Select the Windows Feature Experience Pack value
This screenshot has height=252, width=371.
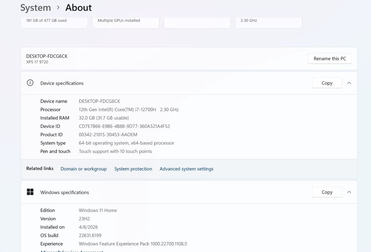[x=133, y=244]
